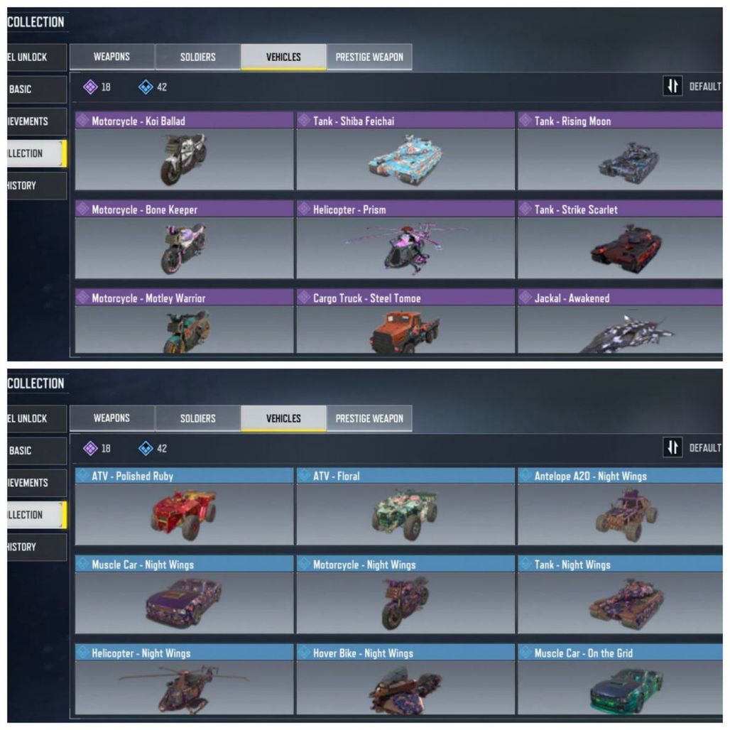
Task: Select the Tank - Shiba Feichai skin
Action: (405, 151)
